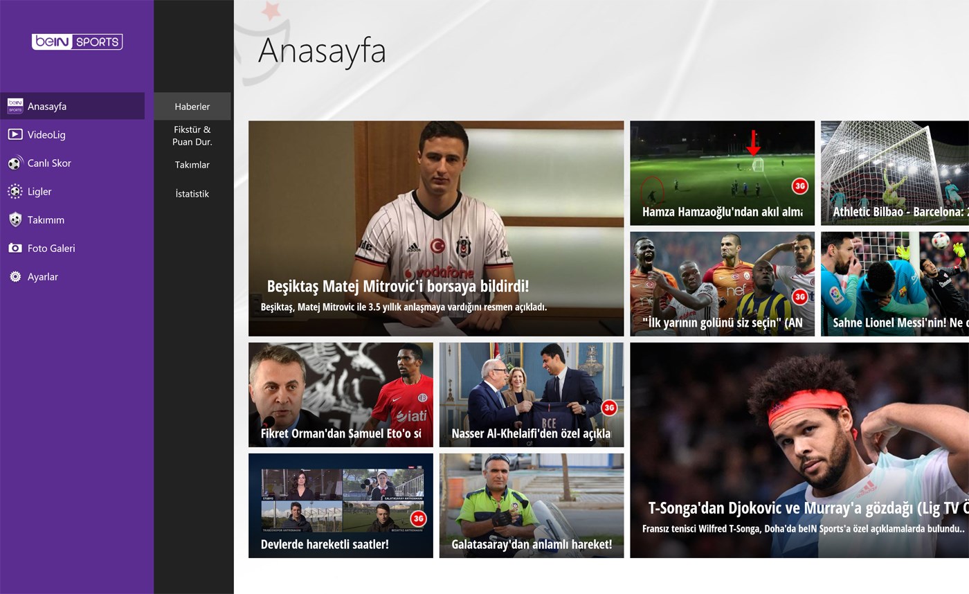Click the Anasayfa page title
The width and height of the screenshot is (969, 594).
(x=322, y=51)
